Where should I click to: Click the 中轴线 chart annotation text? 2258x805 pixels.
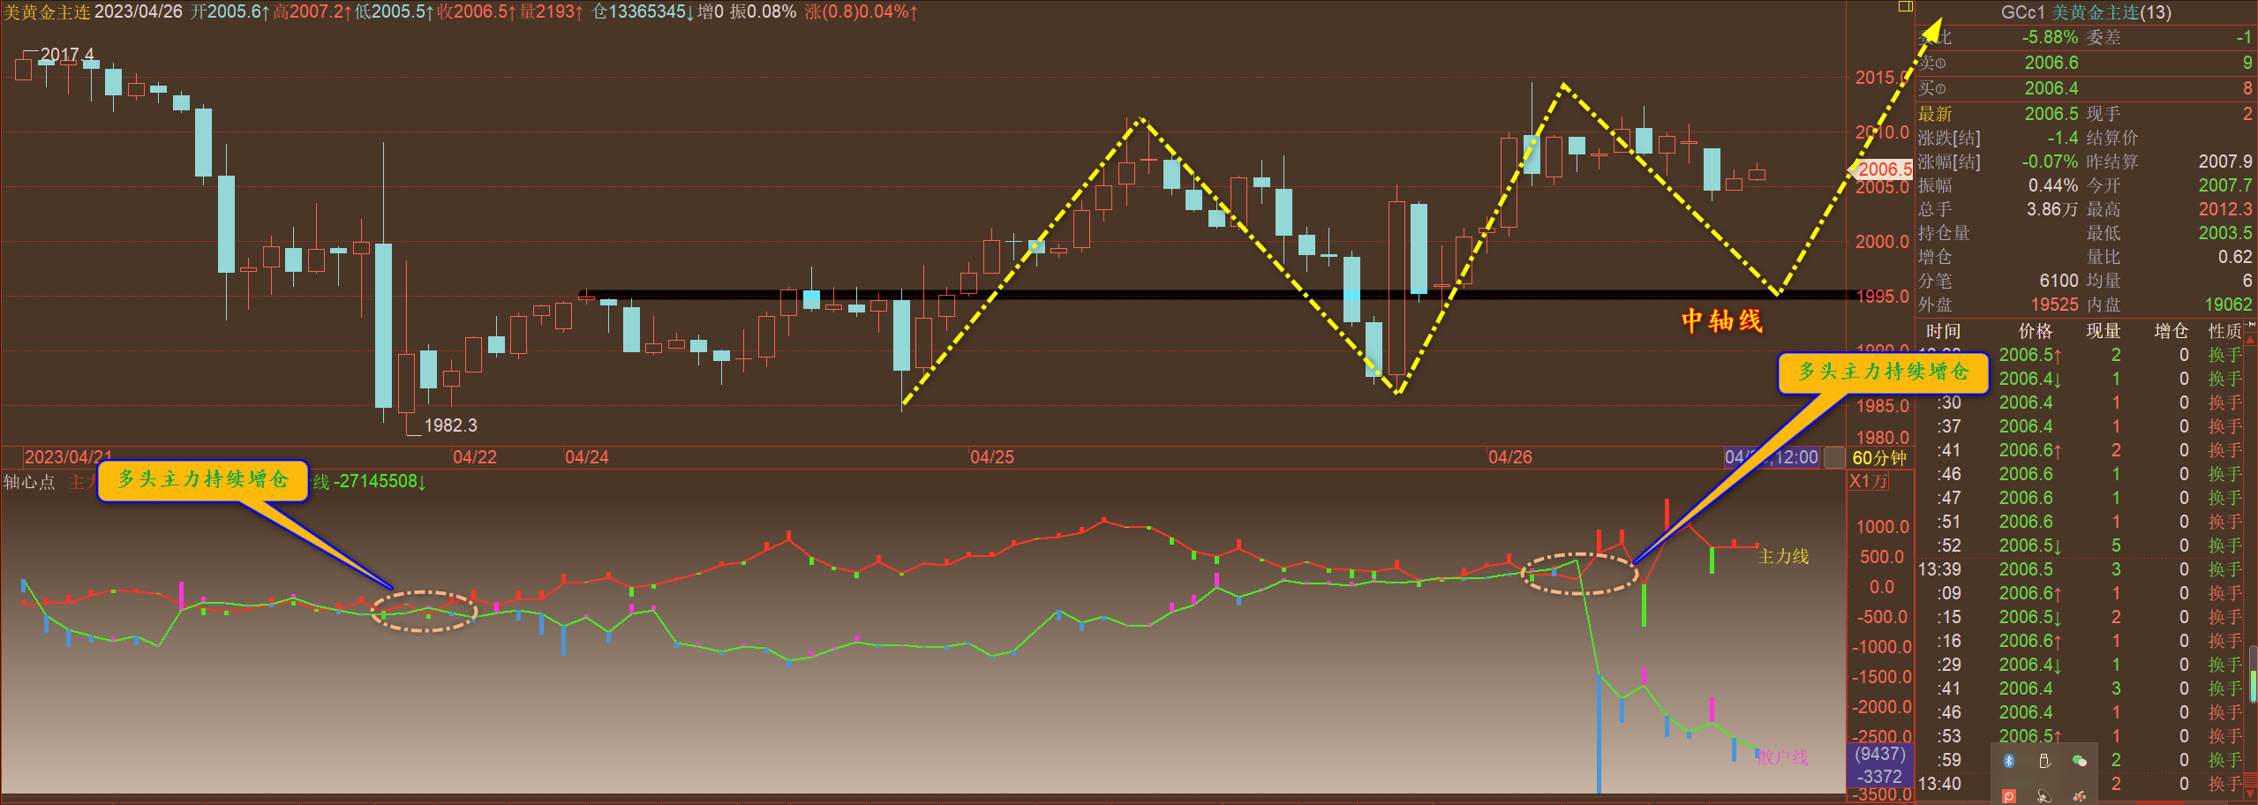pyautogui.click(x=1722, y=320)
